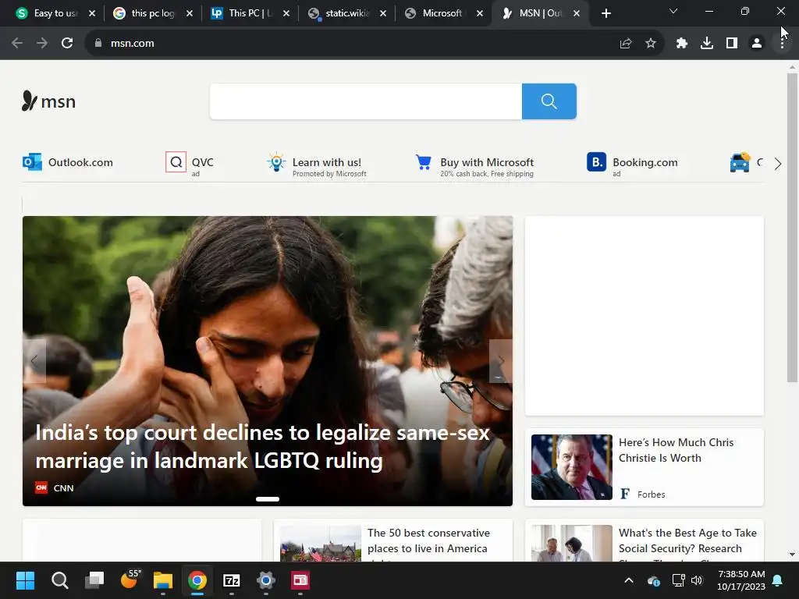The width and height of the screenshot is (799, 599).
Task: Click the volume icon in system tray
Action: [x=697, y=580]
